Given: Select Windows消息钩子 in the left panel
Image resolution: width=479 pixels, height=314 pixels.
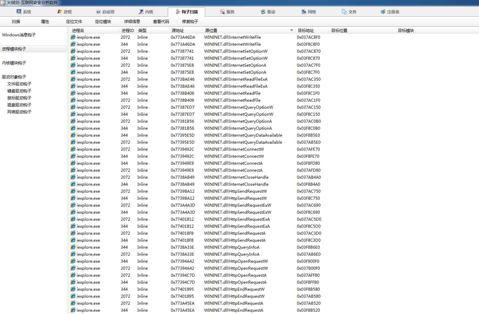Looking at the screenshot, I should (19, 35).
